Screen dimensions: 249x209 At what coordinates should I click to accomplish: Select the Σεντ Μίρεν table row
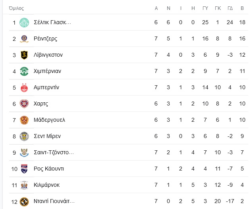(x=129, y=136)
